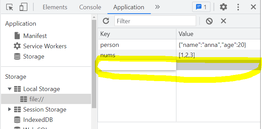262x129 pixels.
Task: Click the Local Storage grid icon
Action: (x=17, y=89)
